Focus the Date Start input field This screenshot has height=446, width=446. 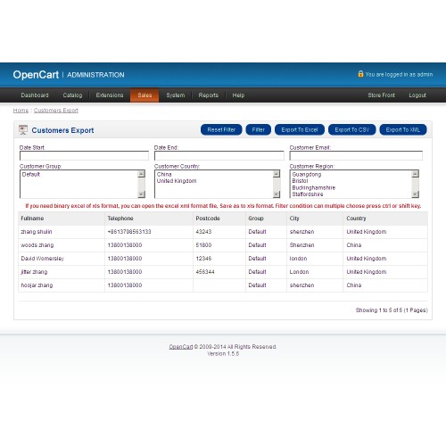pyautogui.click(x=84, y=155)
